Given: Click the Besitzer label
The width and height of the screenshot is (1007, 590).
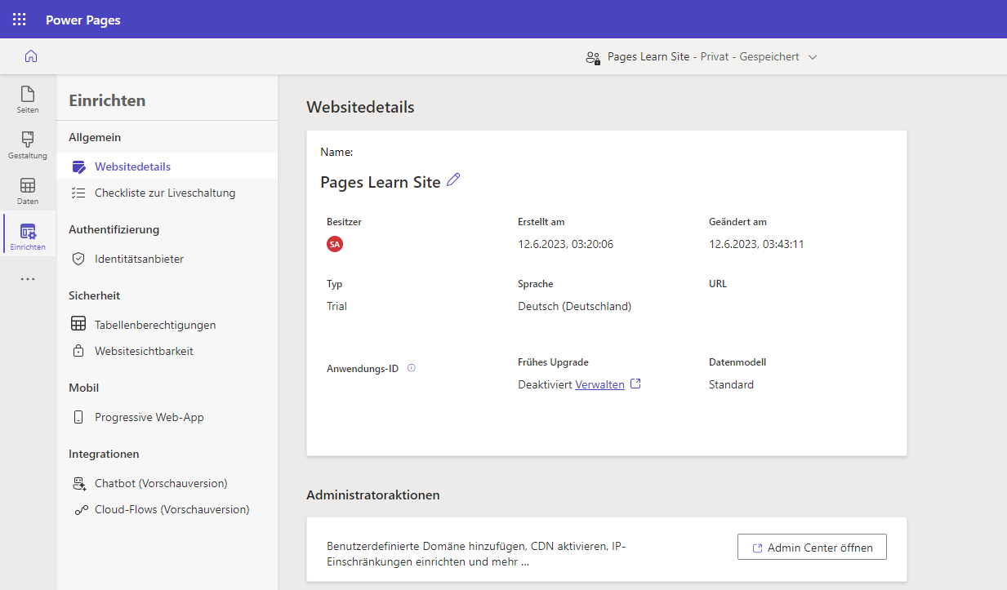Looking at the screenshot, I should pyautogui.click(x=344, y=222).
